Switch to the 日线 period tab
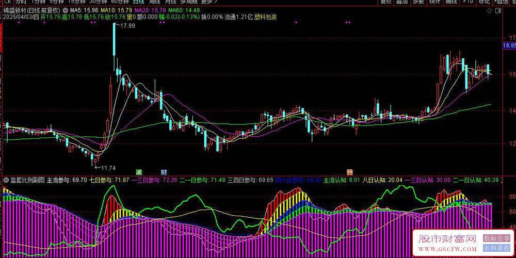Image resolution: width=516 pixels, height=258 pixels. [x=139, y=2]
